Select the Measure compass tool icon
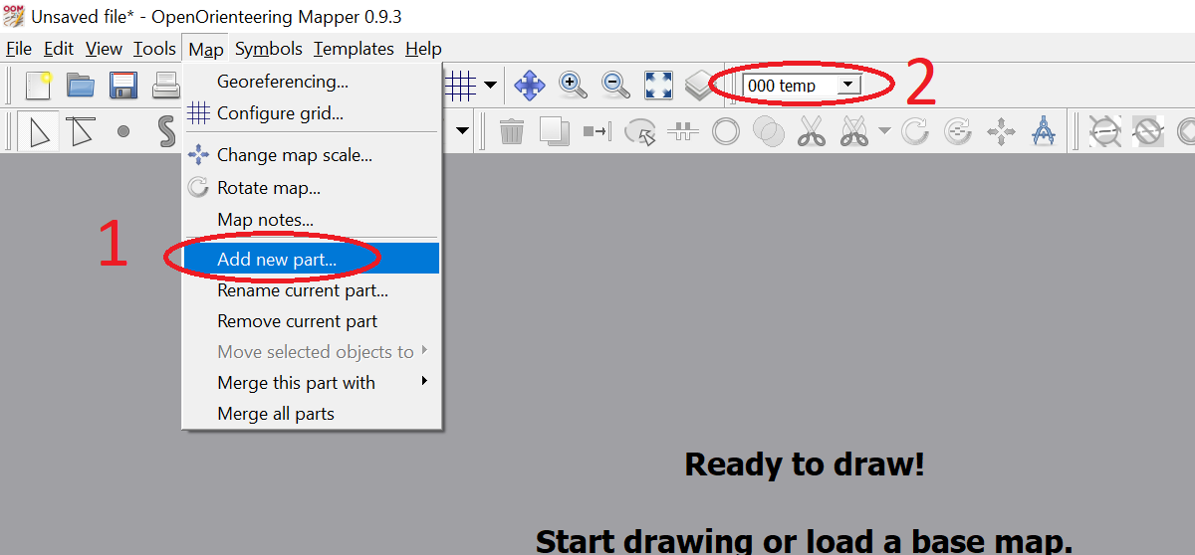This screenshot has width=1195, height=555. [x=1043, y=131]
